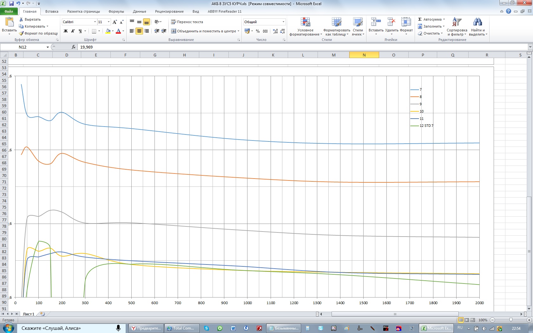Open the font size dropdown (11)
This screenshot has height=333, width=533.
(x=109, y=22)
